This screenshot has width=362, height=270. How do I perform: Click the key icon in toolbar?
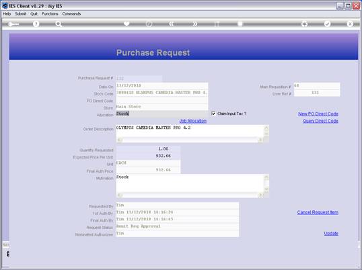click(13, 24)
